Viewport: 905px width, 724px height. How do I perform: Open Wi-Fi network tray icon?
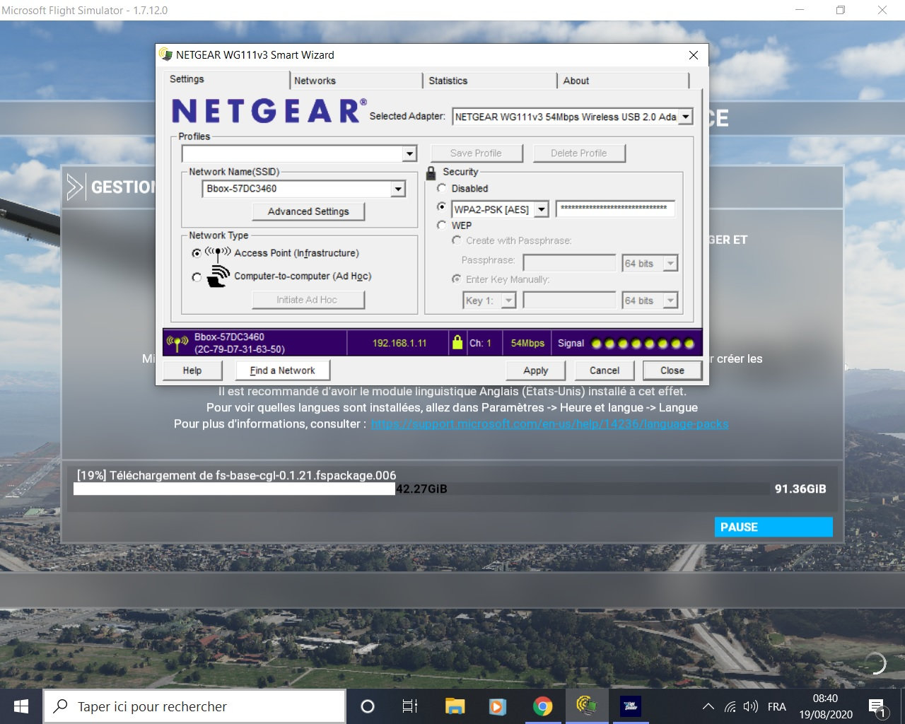point(730,706)
